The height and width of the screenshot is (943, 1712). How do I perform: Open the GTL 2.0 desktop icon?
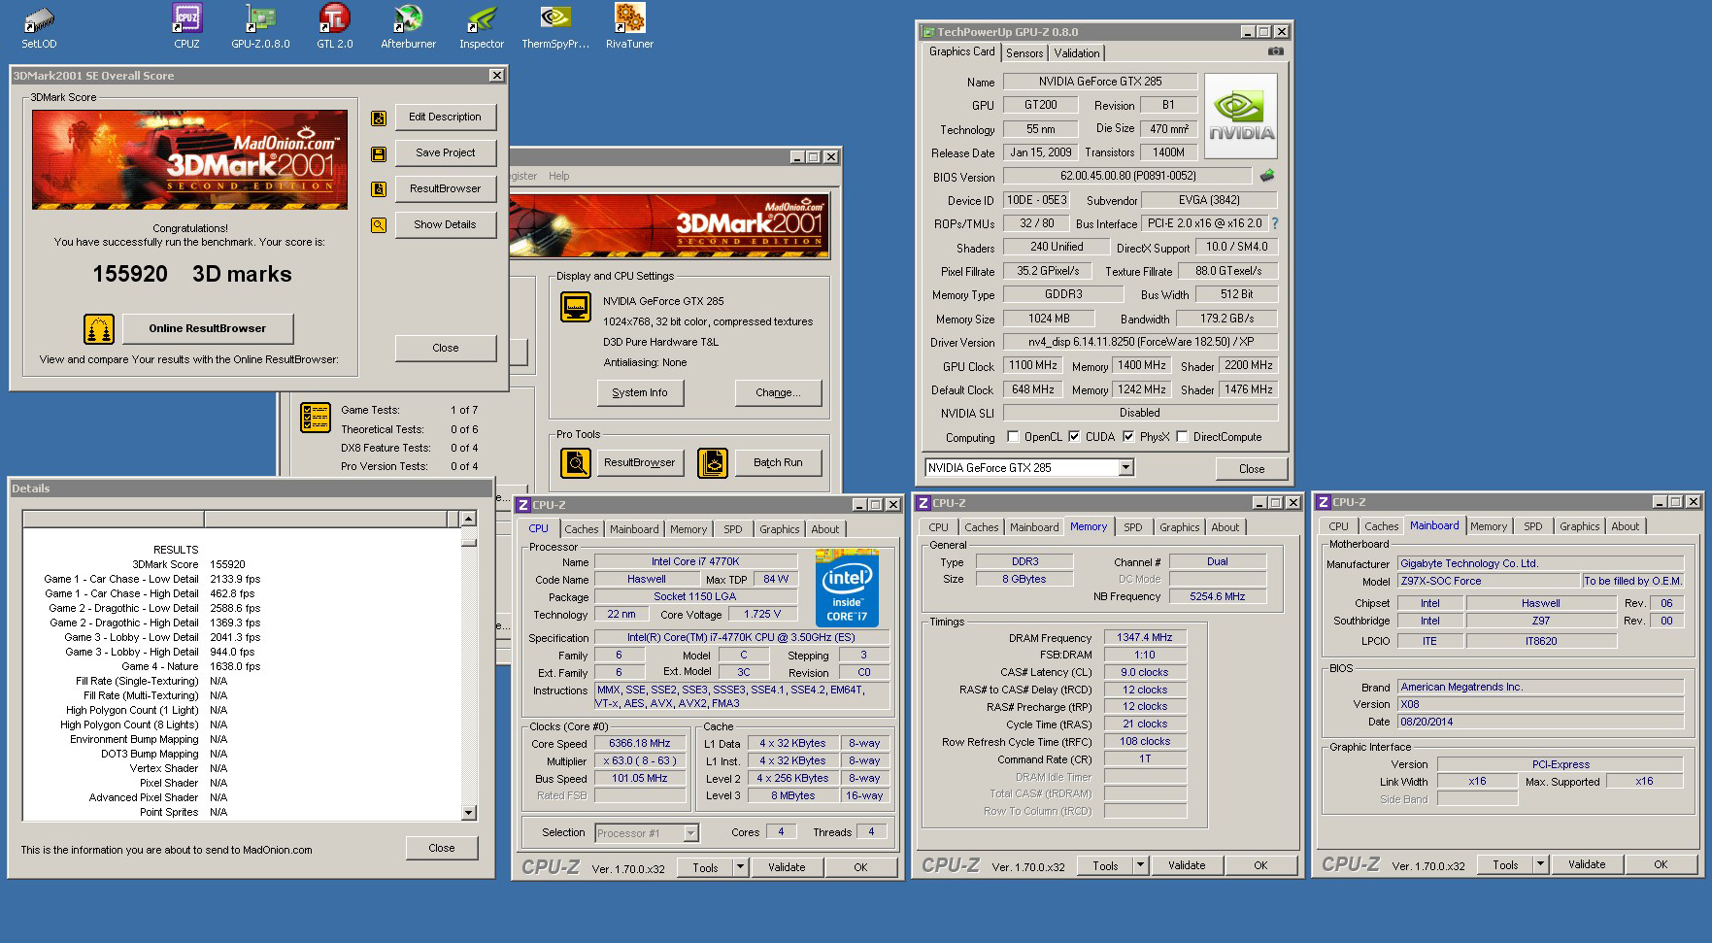[x=334, y=25]
